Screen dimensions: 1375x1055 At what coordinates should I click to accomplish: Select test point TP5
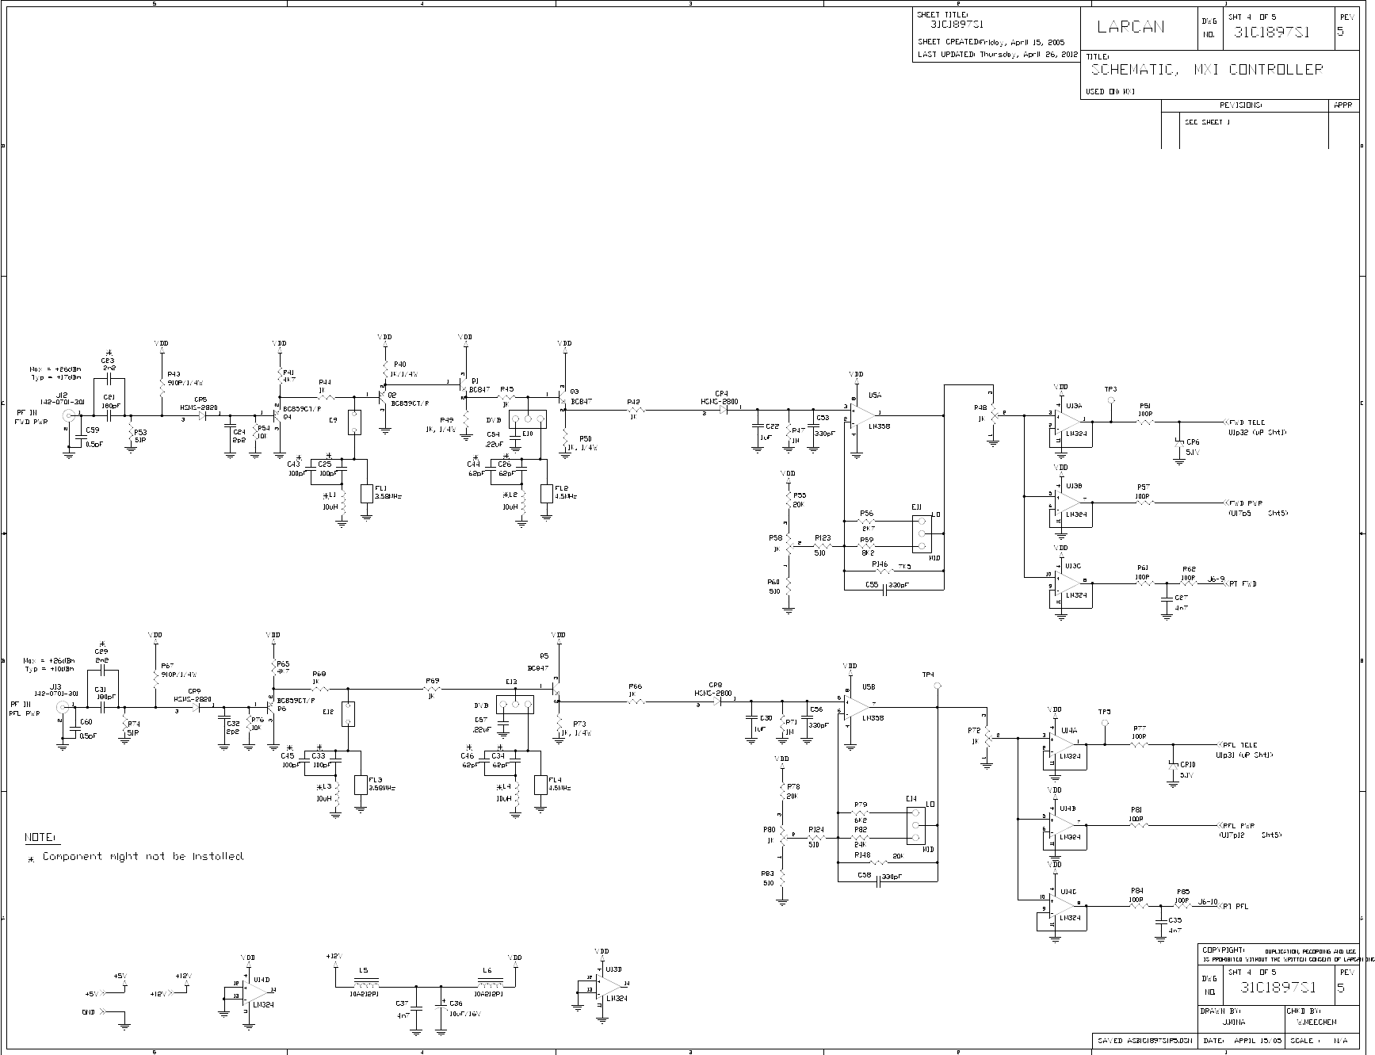1104,722
